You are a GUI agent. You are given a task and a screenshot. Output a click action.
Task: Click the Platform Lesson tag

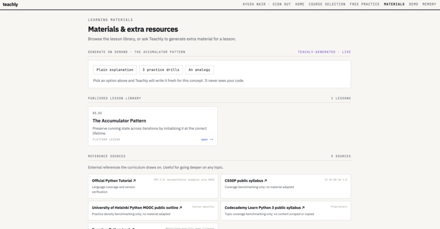pos(106,140)
